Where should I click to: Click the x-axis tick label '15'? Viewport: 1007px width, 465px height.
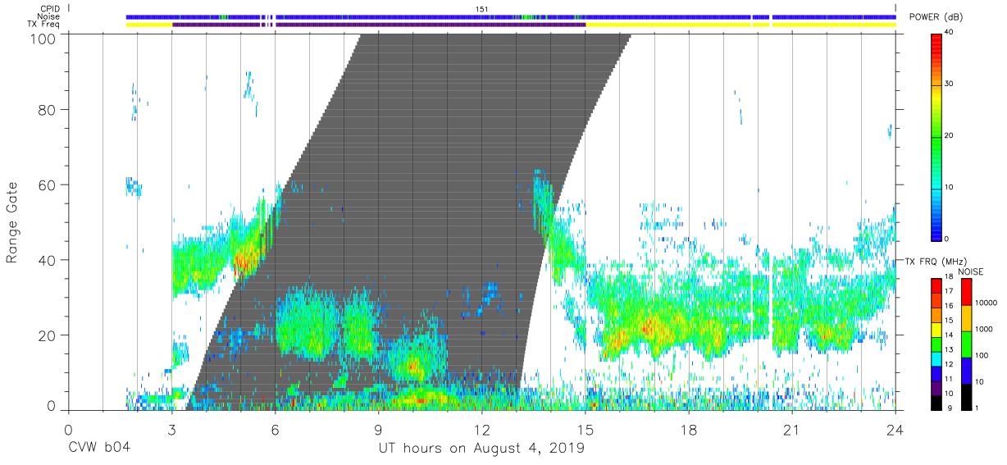pyautogui.click(x=586, y=431)
